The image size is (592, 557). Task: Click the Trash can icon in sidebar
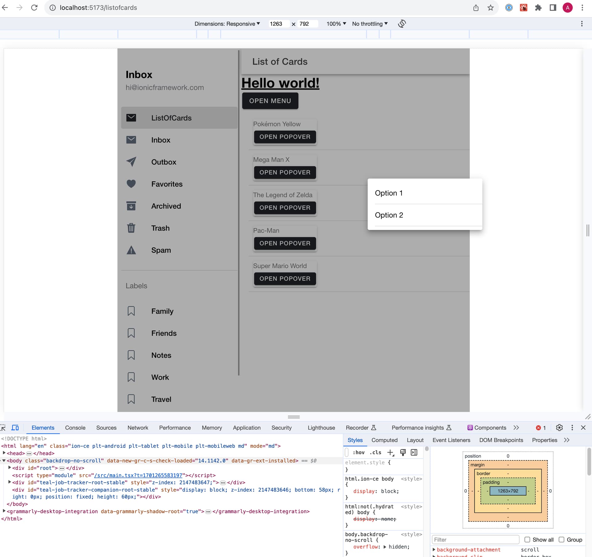pyautogui.click(x=131, y=228)
